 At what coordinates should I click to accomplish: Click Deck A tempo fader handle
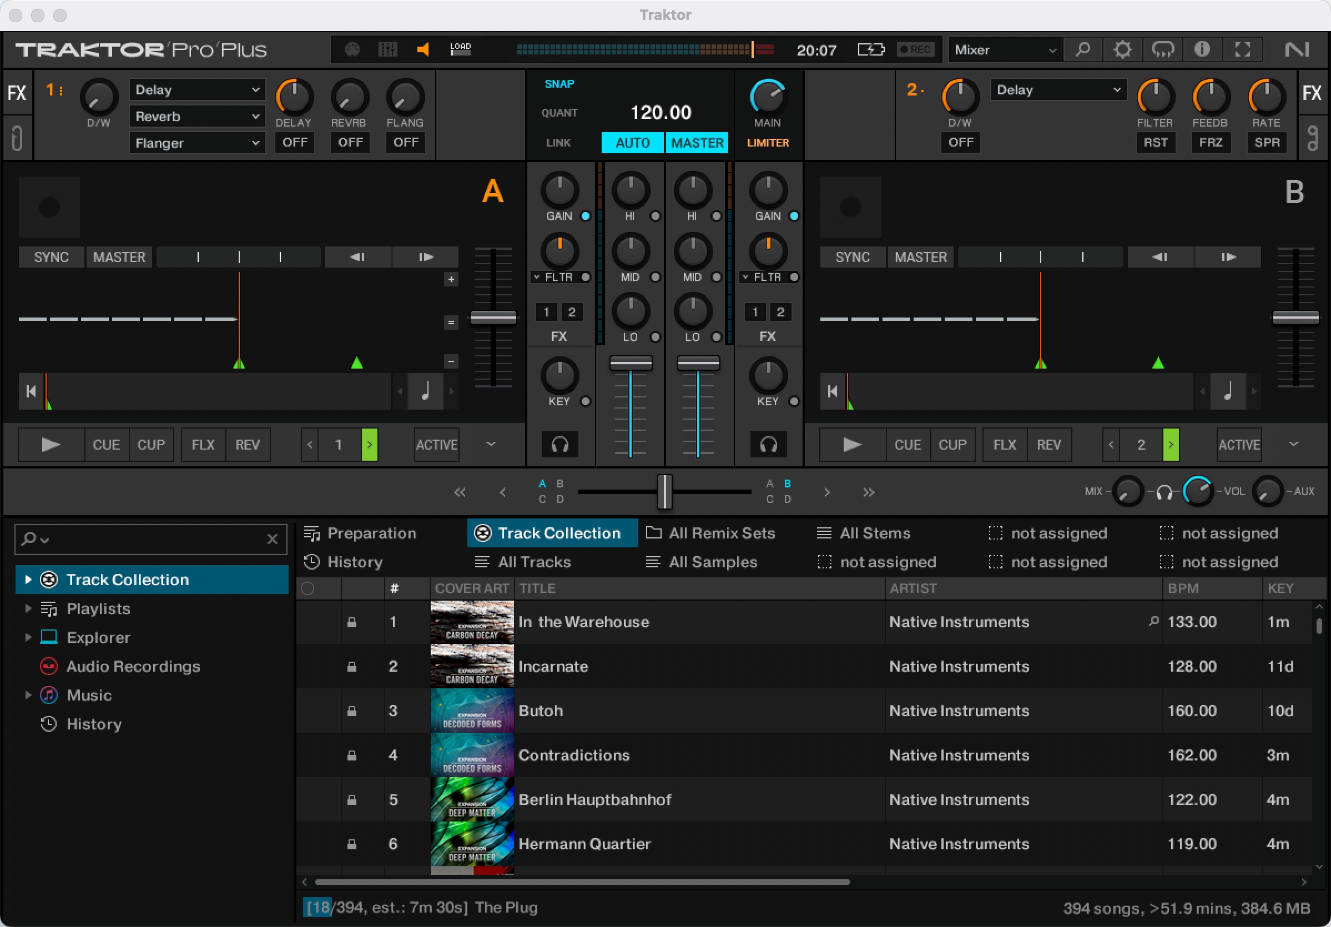click(x=493, y=318)
